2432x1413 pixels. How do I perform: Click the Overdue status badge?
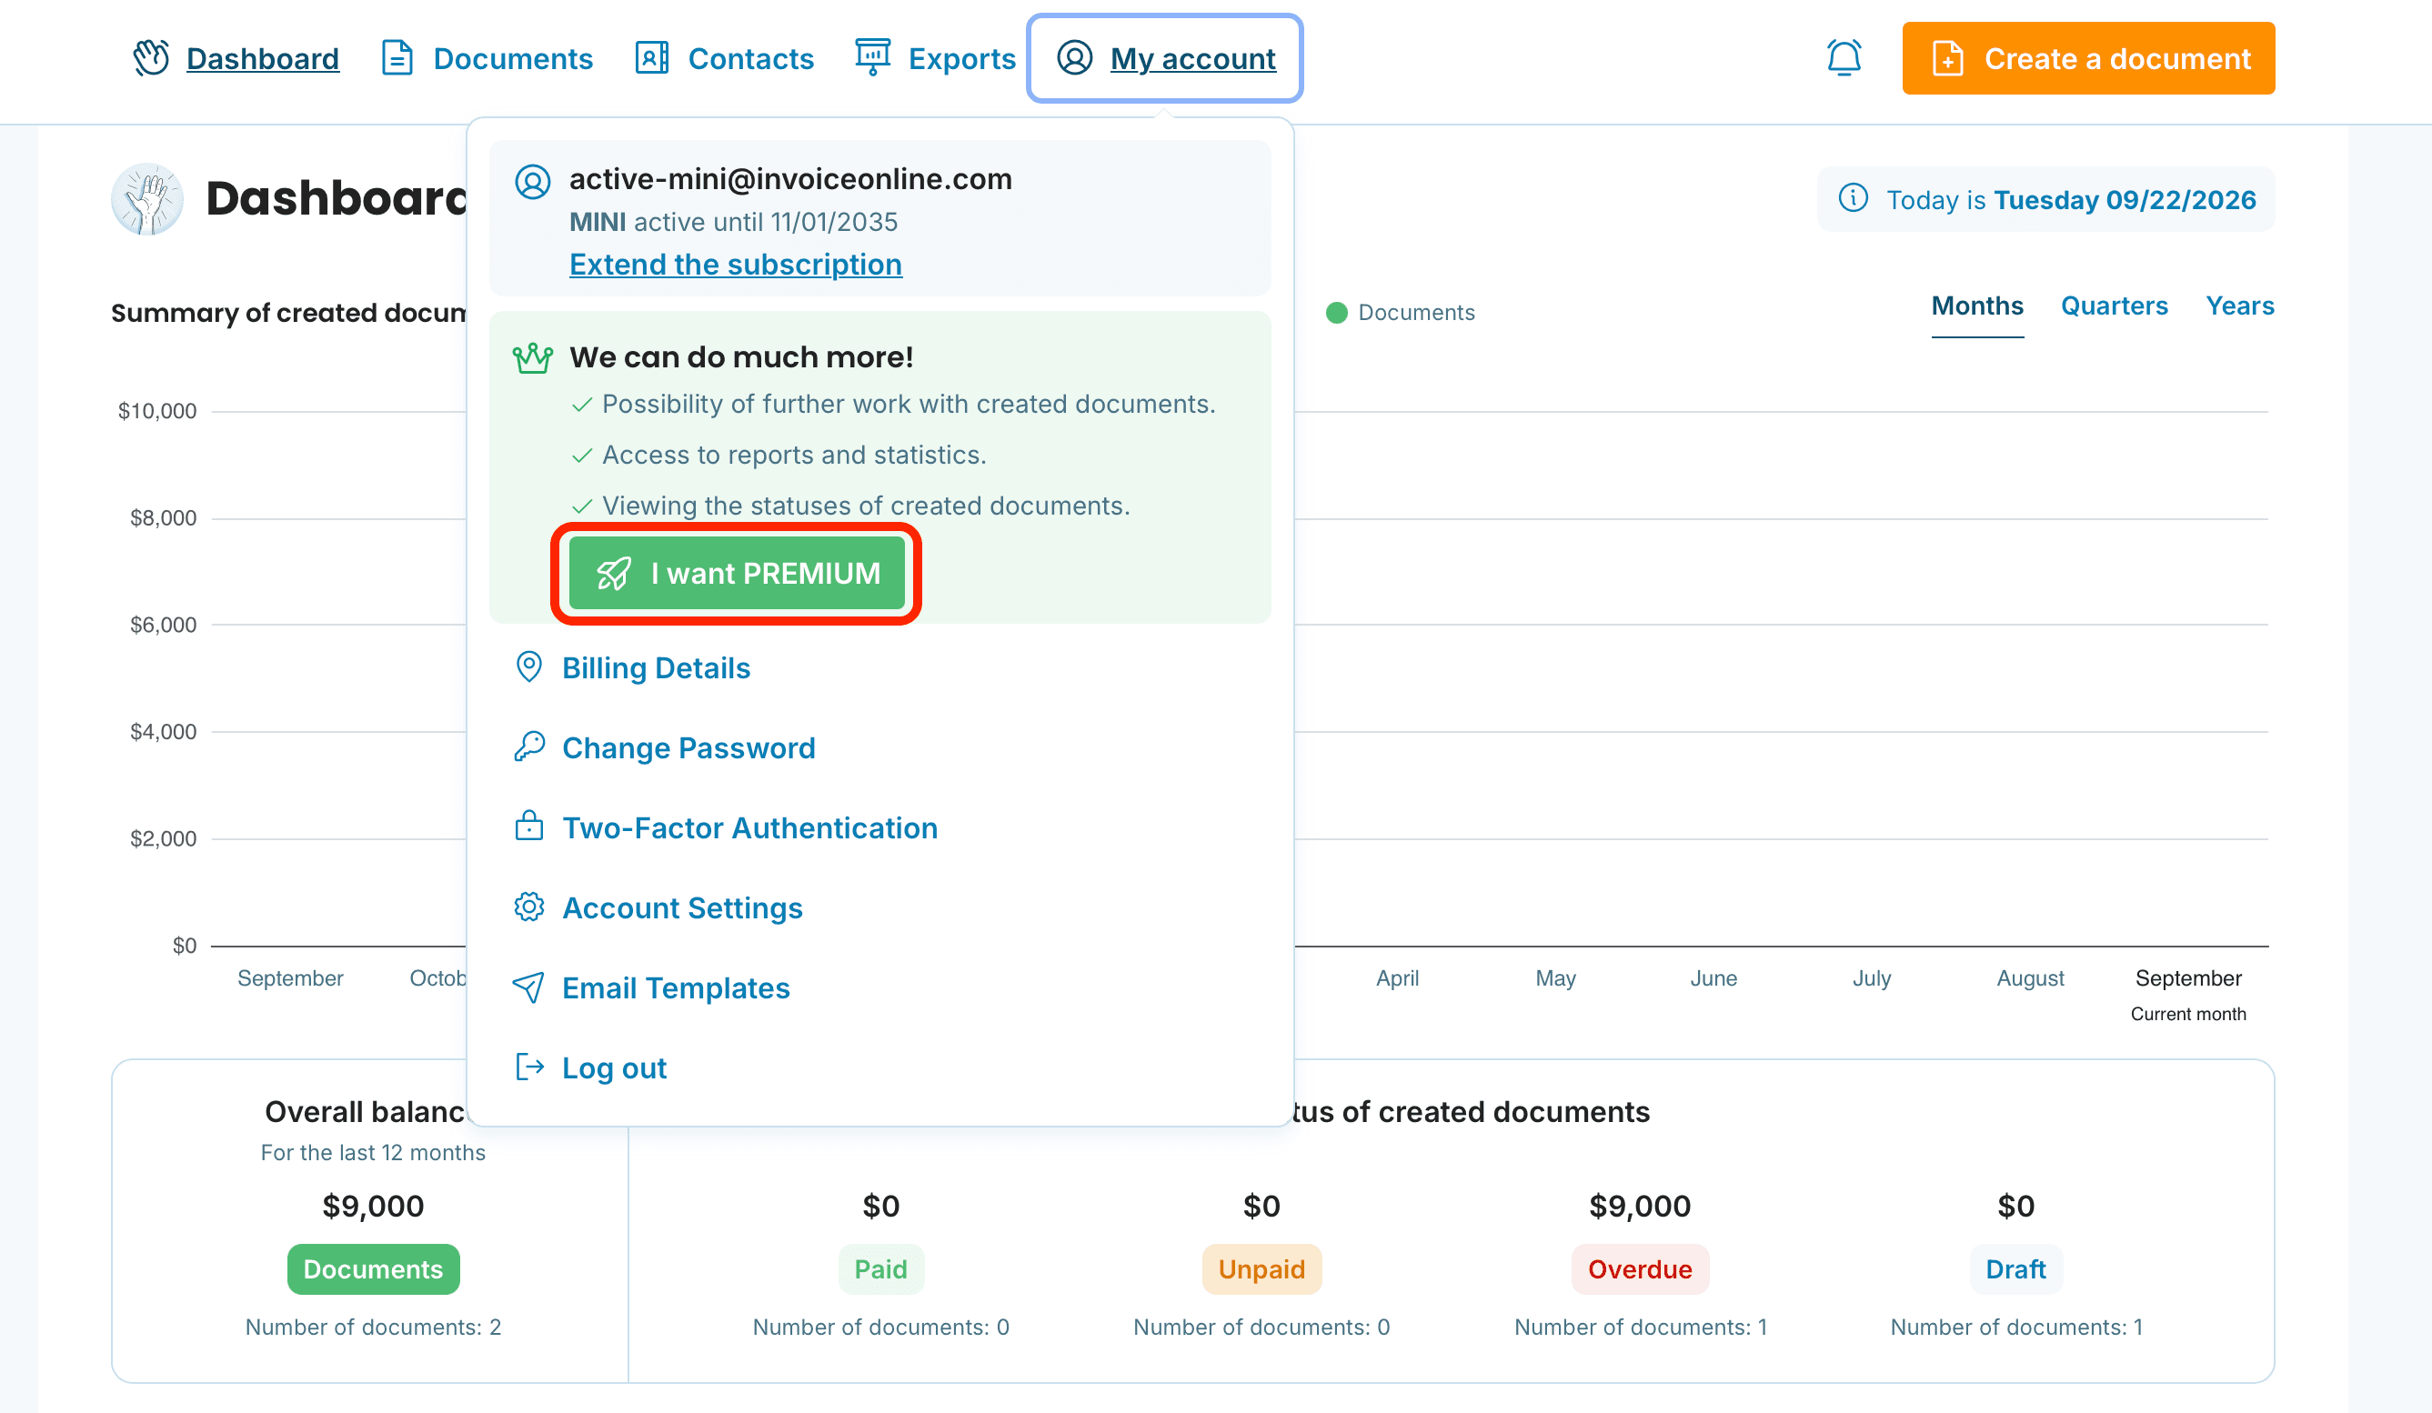[x=1640, y=1268]
